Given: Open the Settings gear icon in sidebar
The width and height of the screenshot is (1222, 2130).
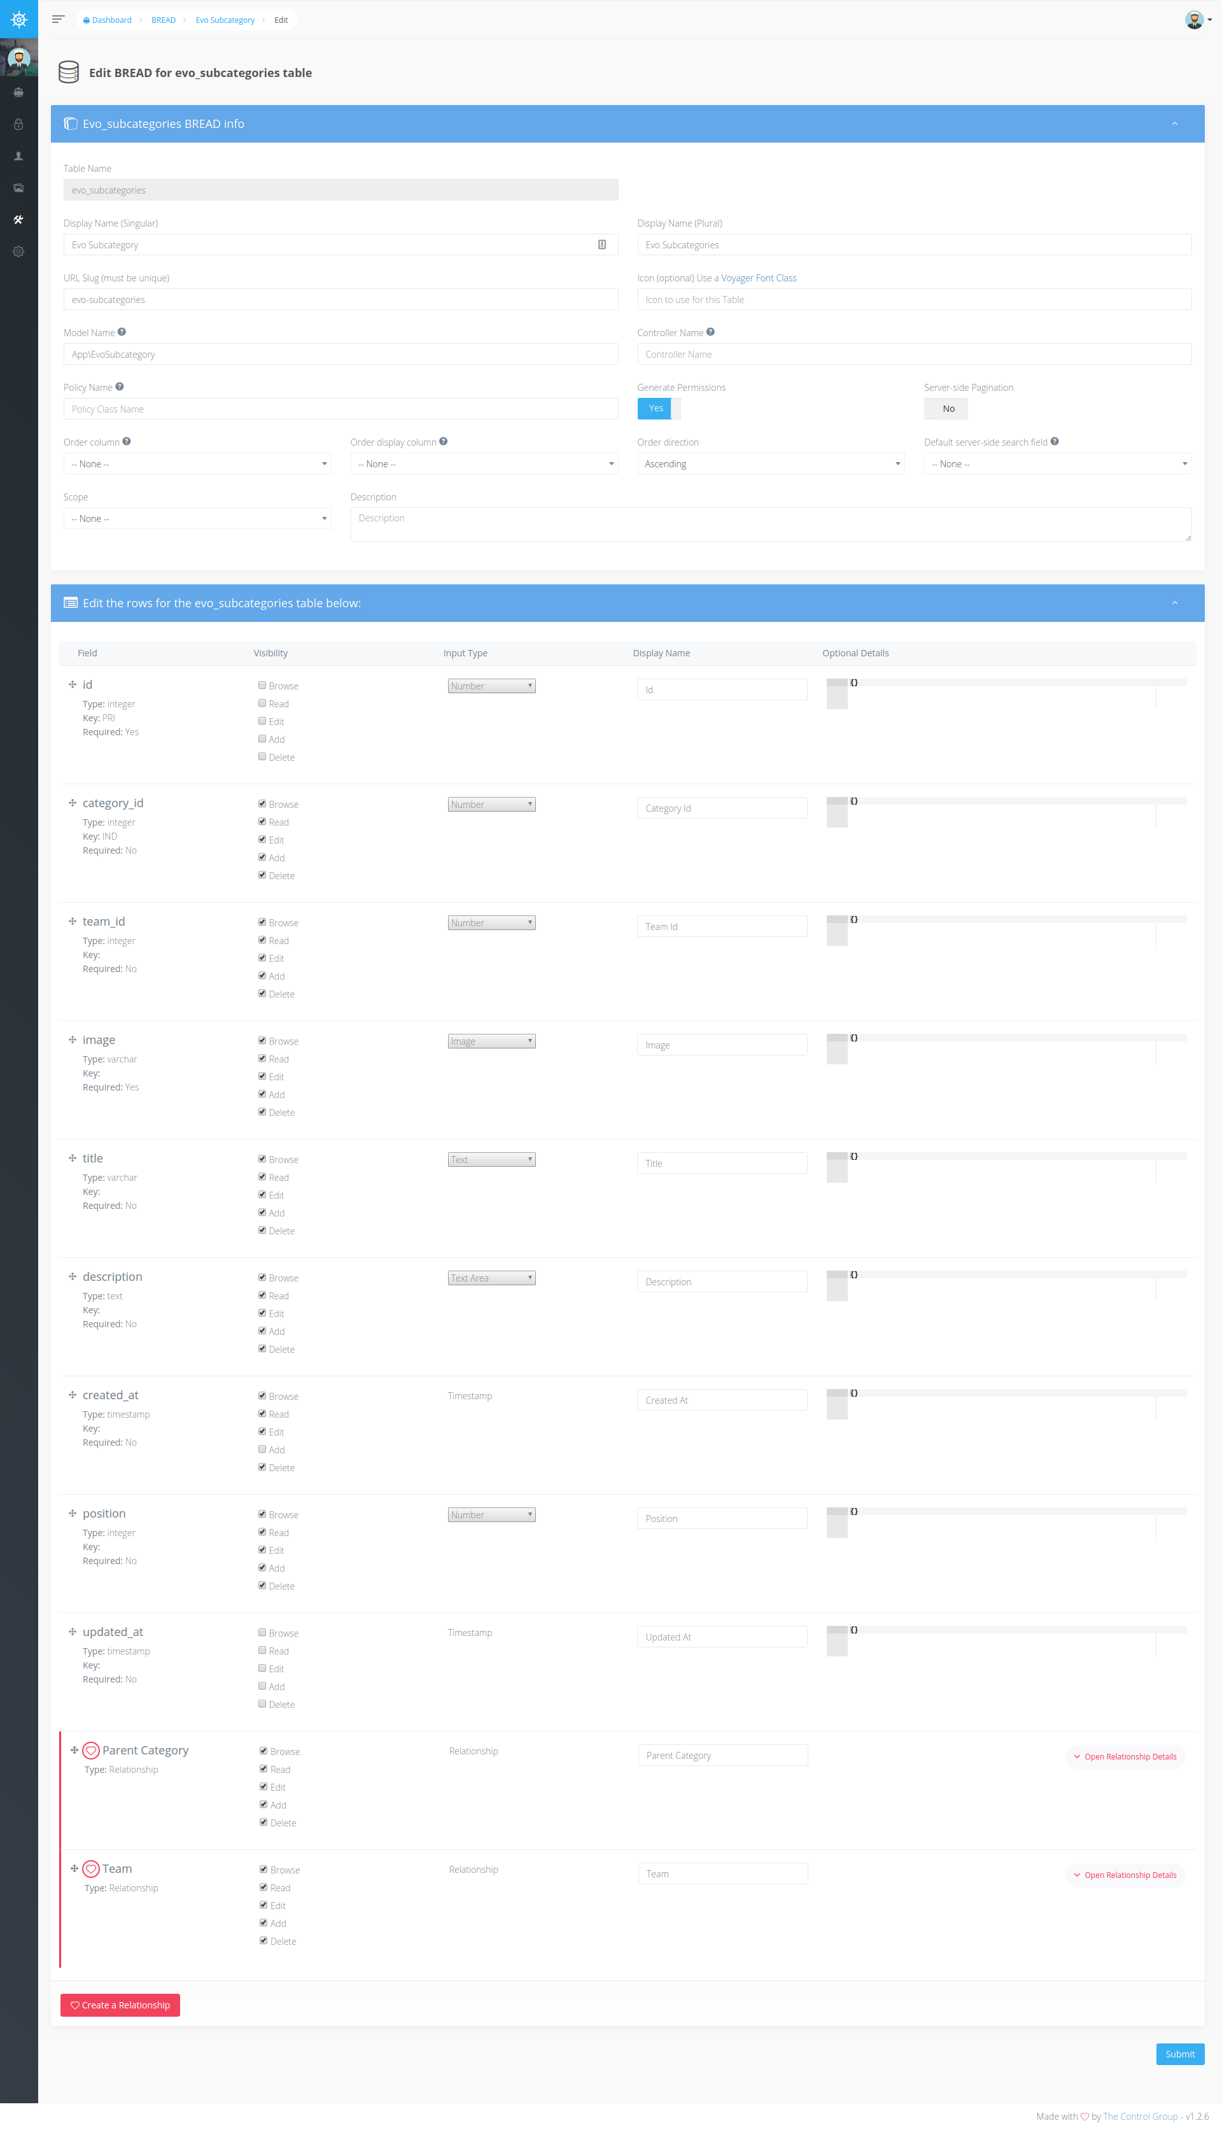Looking at the screenshot, I should 18,252.
